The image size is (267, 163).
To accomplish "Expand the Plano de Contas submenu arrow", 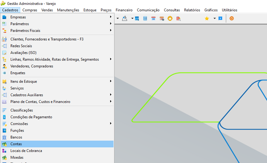I will click(111, 101).
